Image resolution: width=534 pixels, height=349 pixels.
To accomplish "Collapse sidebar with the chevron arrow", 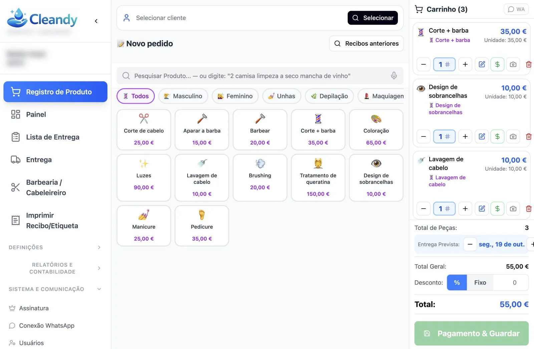I will [96, 21].
